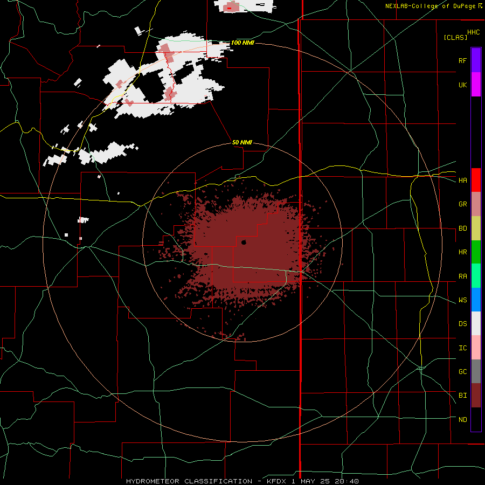Click the 50 NMI range ring label
Image resolution: width=485 pixels, height=485 pixels.
pos(242,142)
